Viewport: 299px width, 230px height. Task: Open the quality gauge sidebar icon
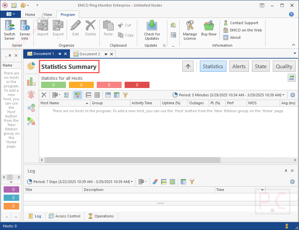pos(31,121)
